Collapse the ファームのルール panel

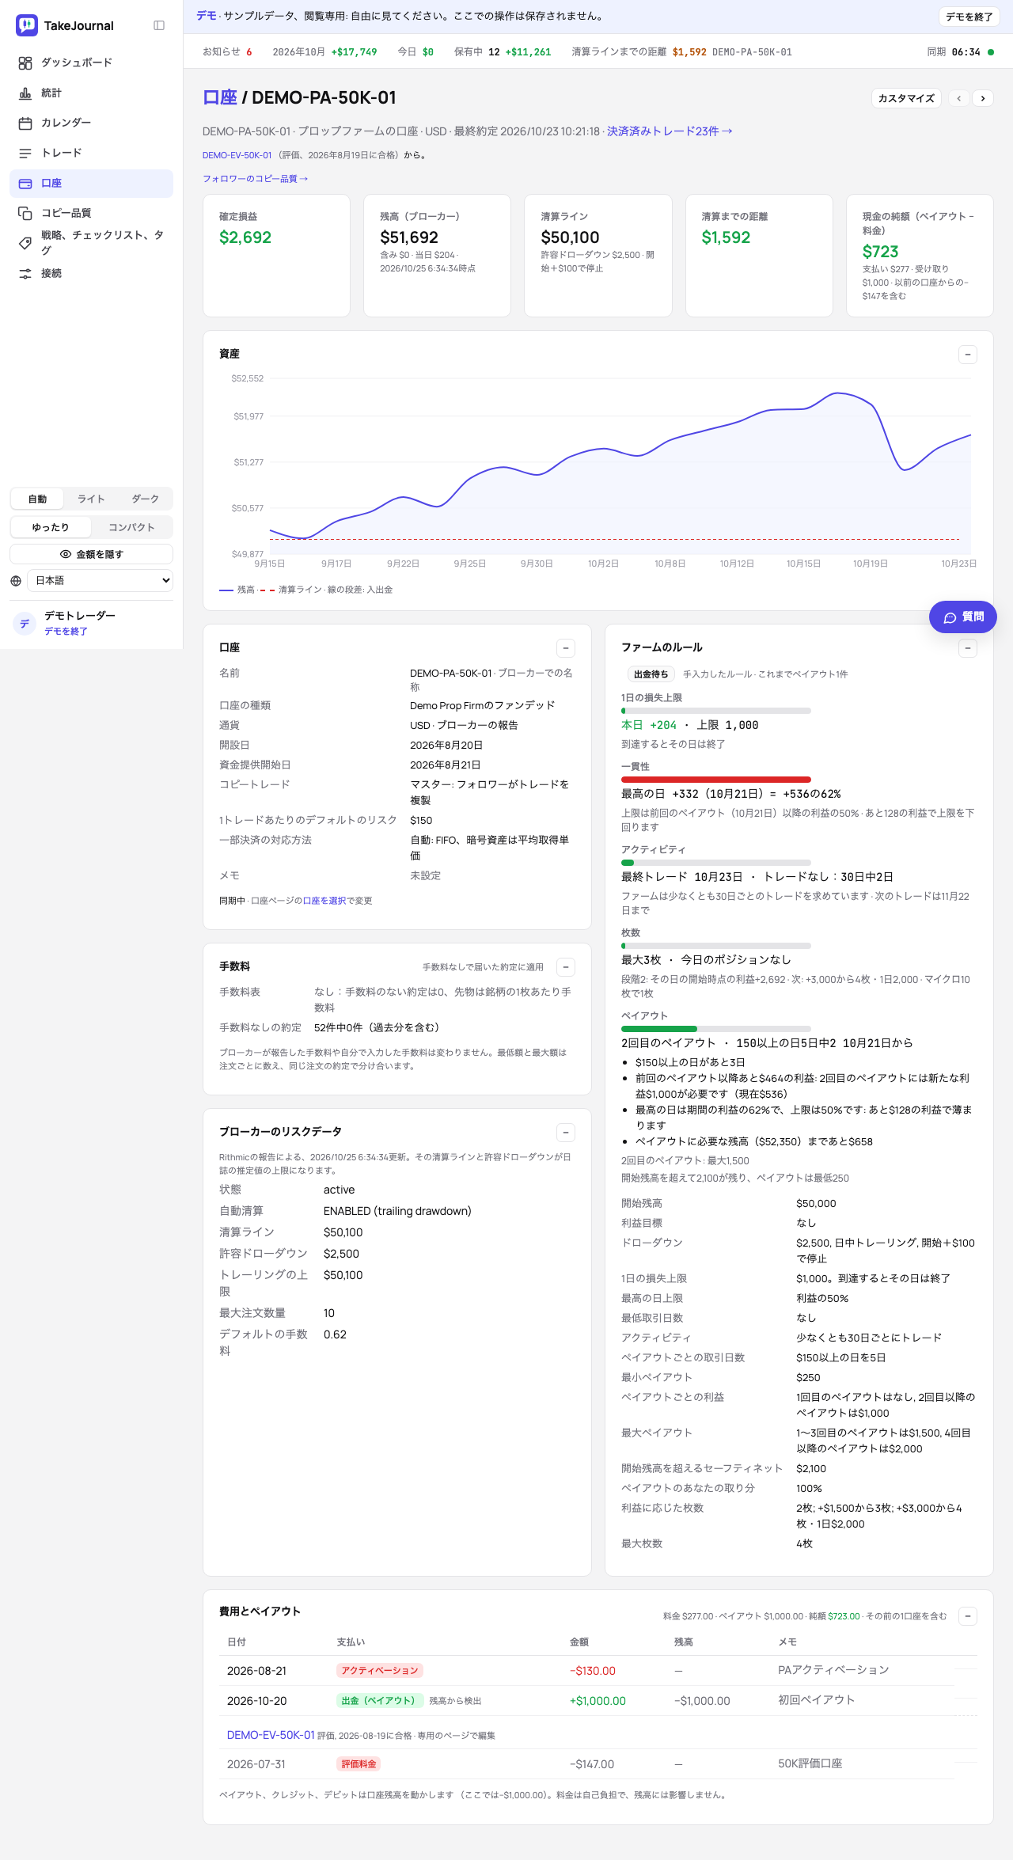tap(968, 648)
